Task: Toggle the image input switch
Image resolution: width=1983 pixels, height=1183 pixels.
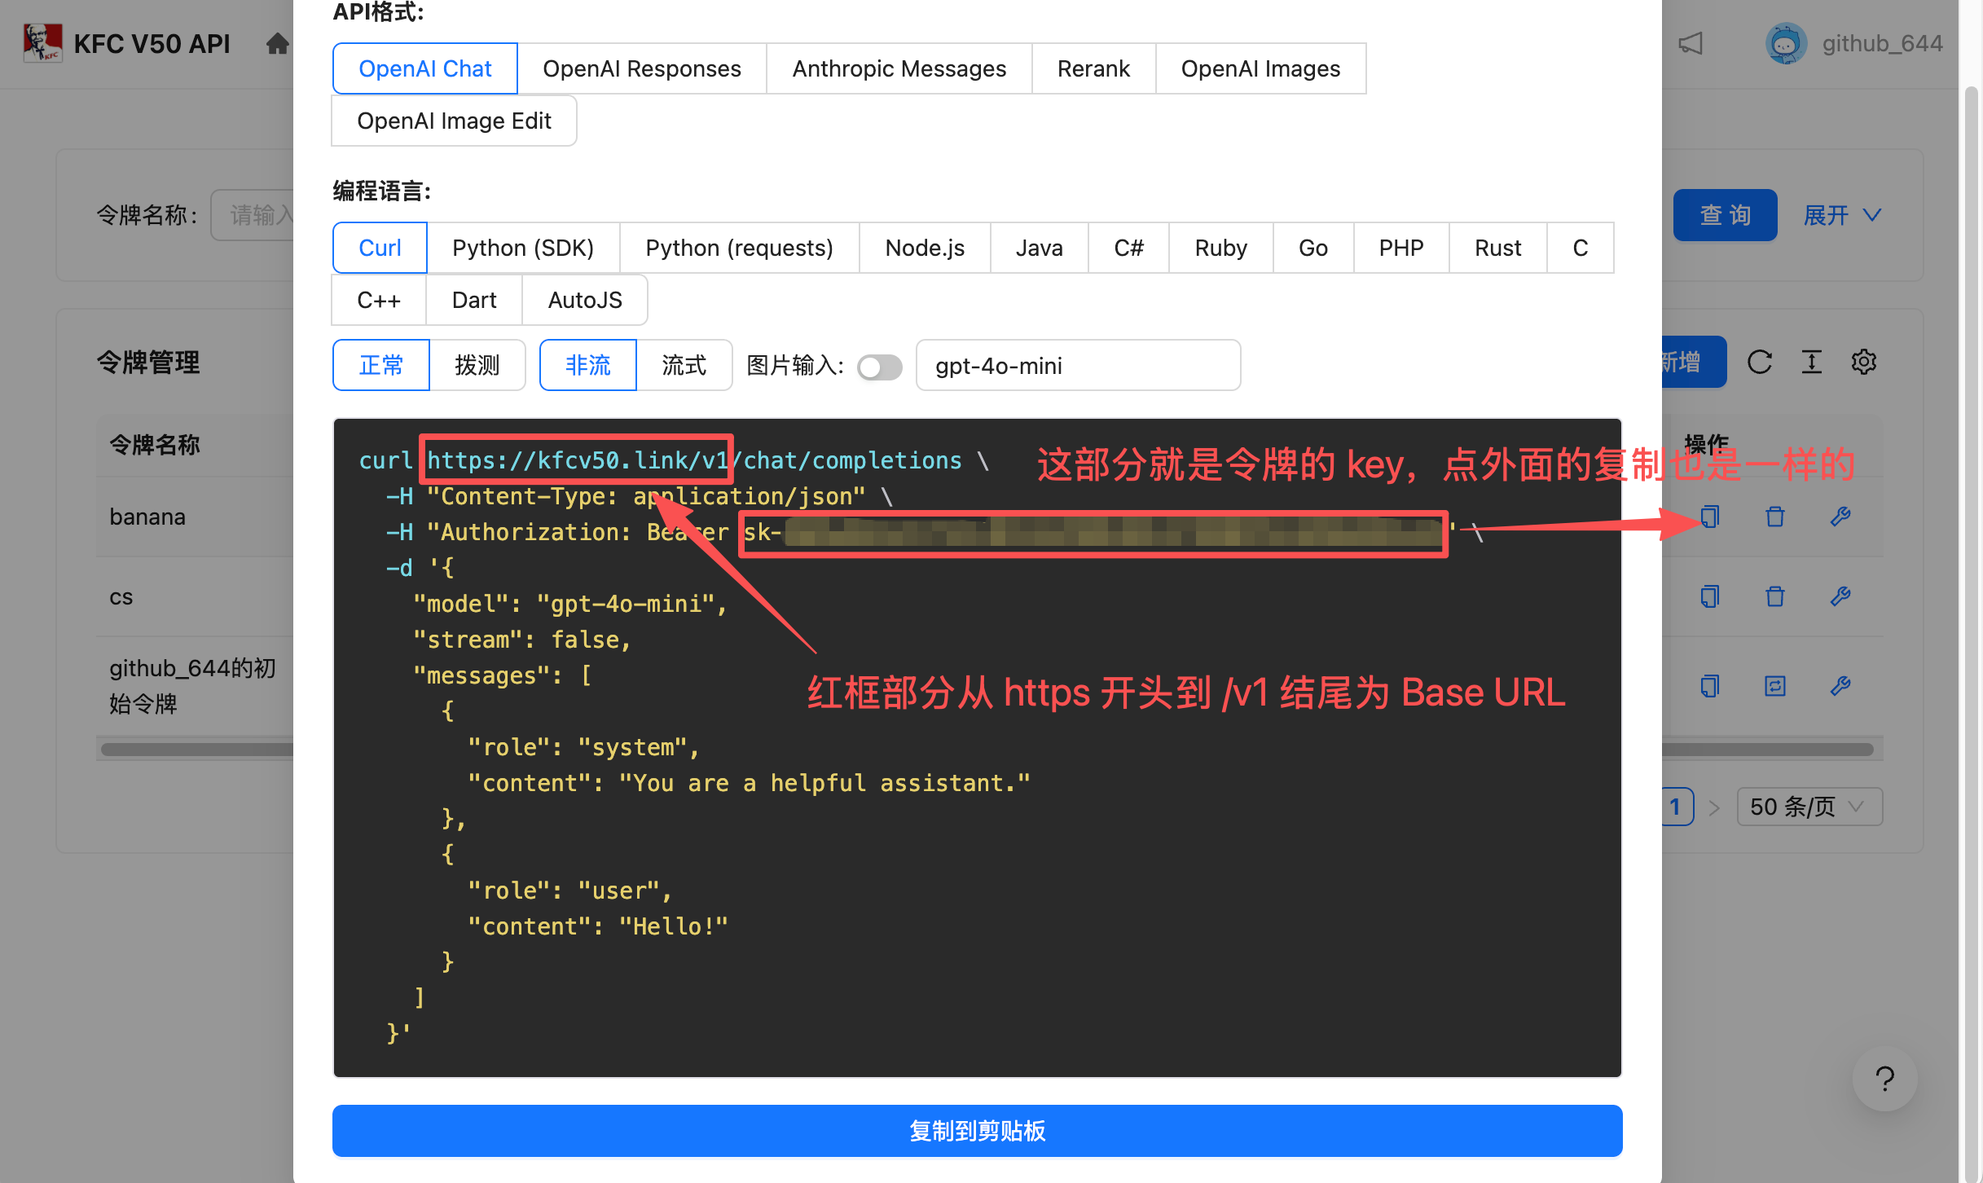Action: pos(879,367)
